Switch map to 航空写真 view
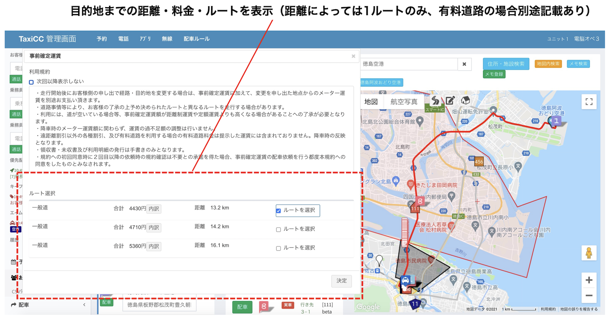The image size is (609, 320). (x=404, y=102)
